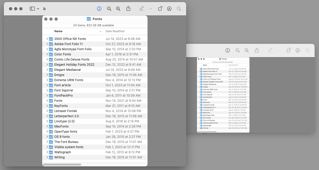Click the Inspector info icon in the back Preview window
The width and height of the screenshot is (319, 170).
pos(228,50)
